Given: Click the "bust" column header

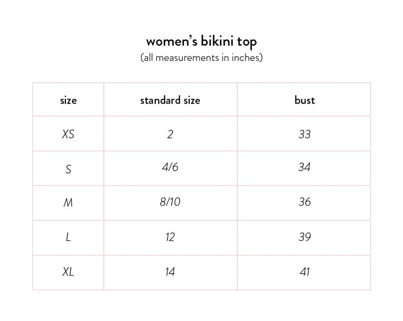Looking at the screenshot, I should coord(304,100).
